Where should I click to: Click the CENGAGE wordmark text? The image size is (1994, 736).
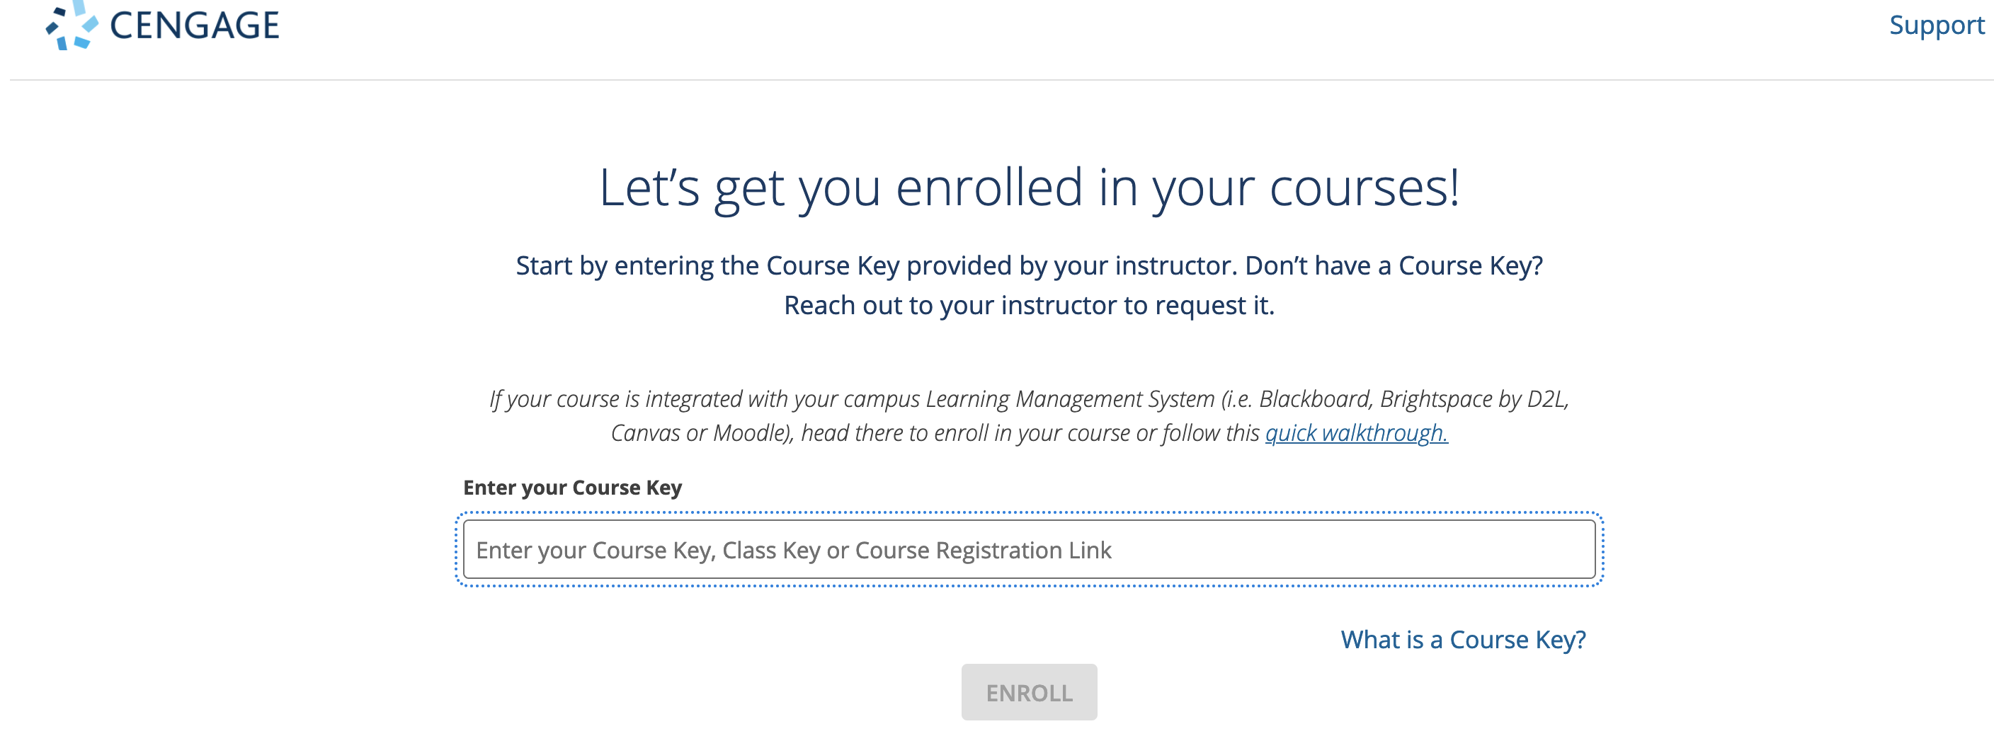194,26
